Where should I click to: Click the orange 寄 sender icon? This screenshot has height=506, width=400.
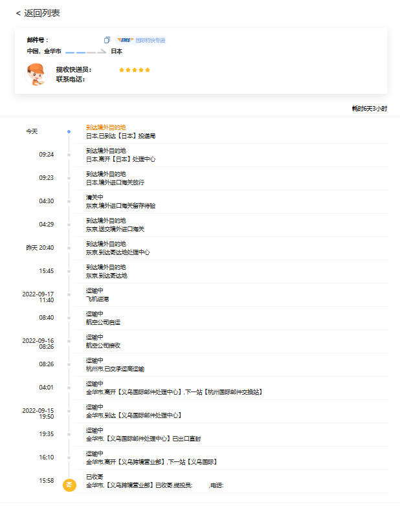pos(69,485)
